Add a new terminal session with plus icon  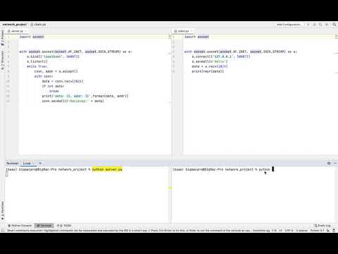click(x=40, y=163)
